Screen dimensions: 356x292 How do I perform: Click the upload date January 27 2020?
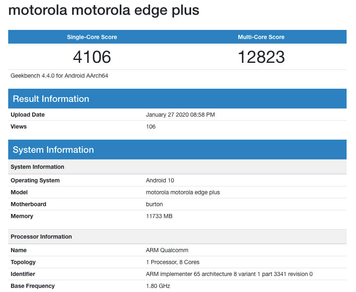pyautogui.click(x=180, y=115)
